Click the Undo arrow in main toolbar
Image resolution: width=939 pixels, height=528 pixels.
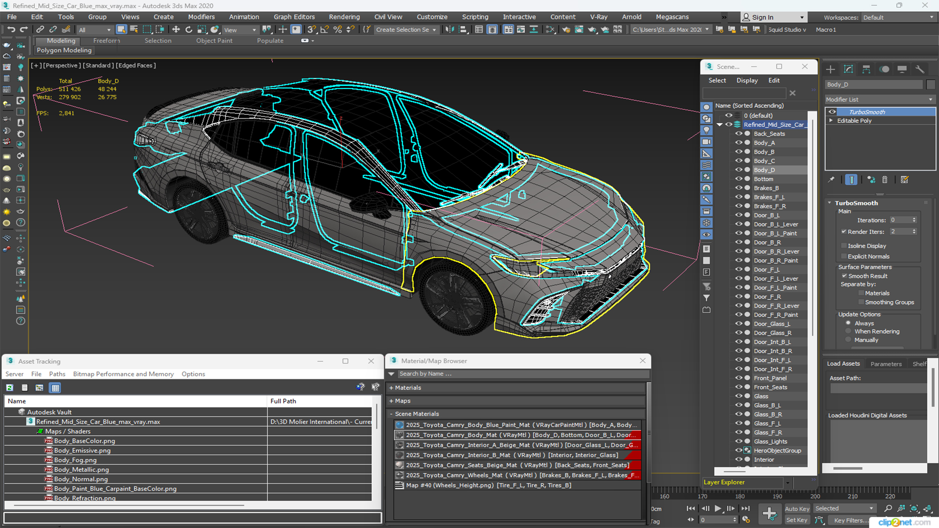[x=11, y=30]
